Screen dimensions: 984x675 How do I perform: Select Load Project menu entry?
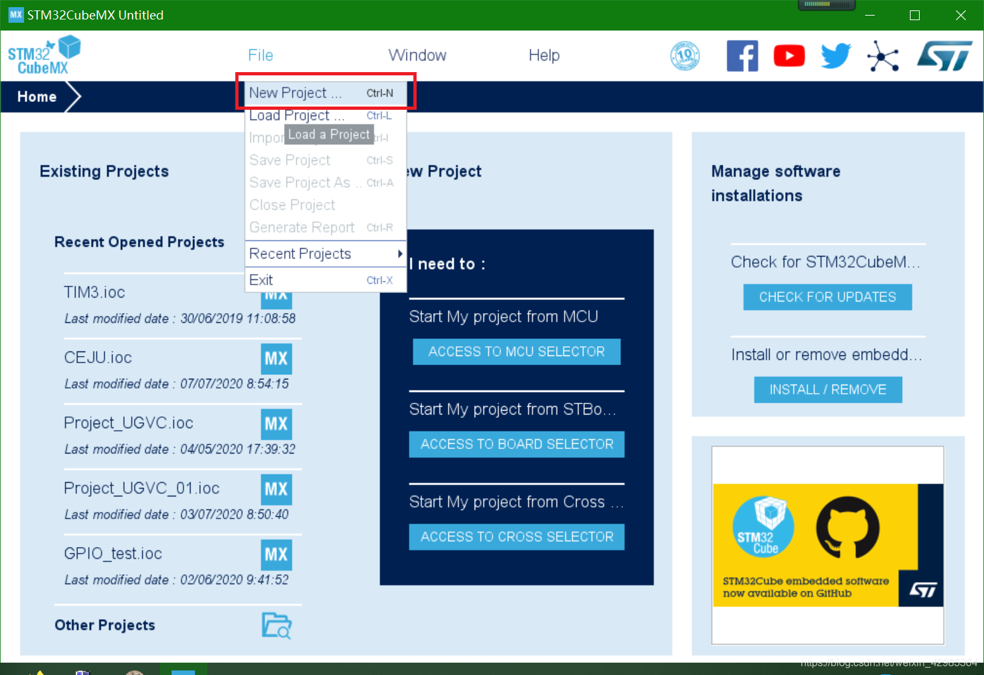coord(326,116)
